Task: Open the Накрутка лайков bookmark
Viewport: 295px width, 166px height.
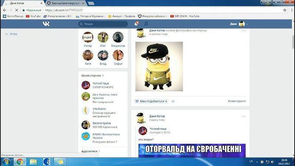Action: coord(153,16)
